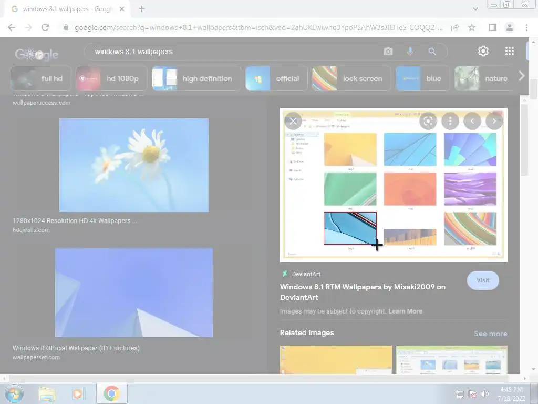Click the wallpaperaccess.com source text
The image size is (538, 404).
(42, 103)
